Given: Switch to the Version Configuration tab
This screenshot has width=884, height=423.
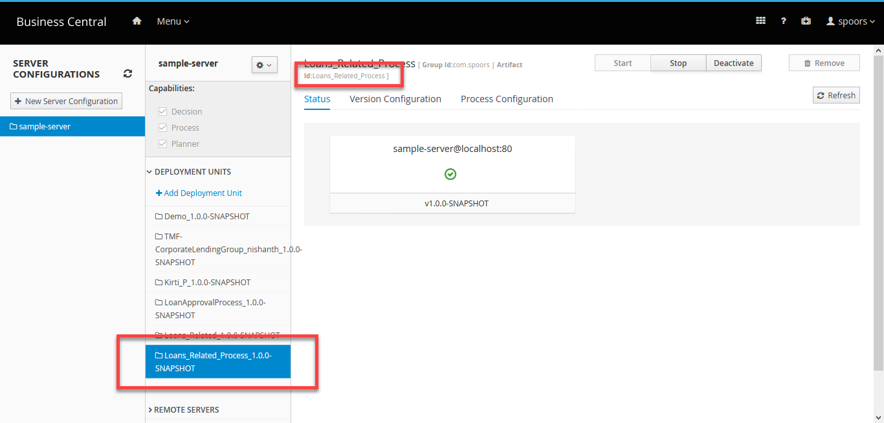Looking at the screenshot, I should pos(395,99).
